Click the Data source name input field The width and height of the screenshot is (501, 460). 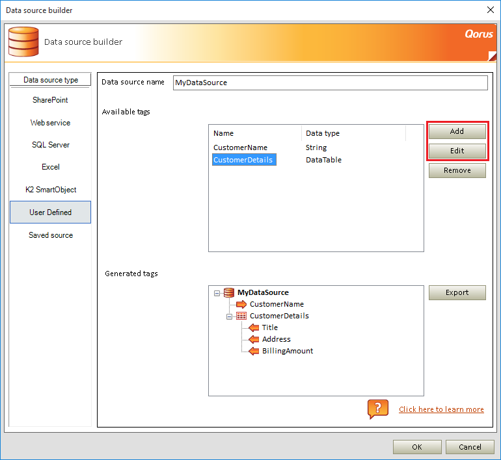331,83
